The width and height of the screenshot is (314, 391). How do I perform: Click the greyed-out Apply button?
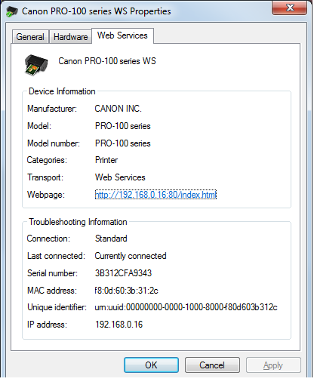[x=273, y=365]
